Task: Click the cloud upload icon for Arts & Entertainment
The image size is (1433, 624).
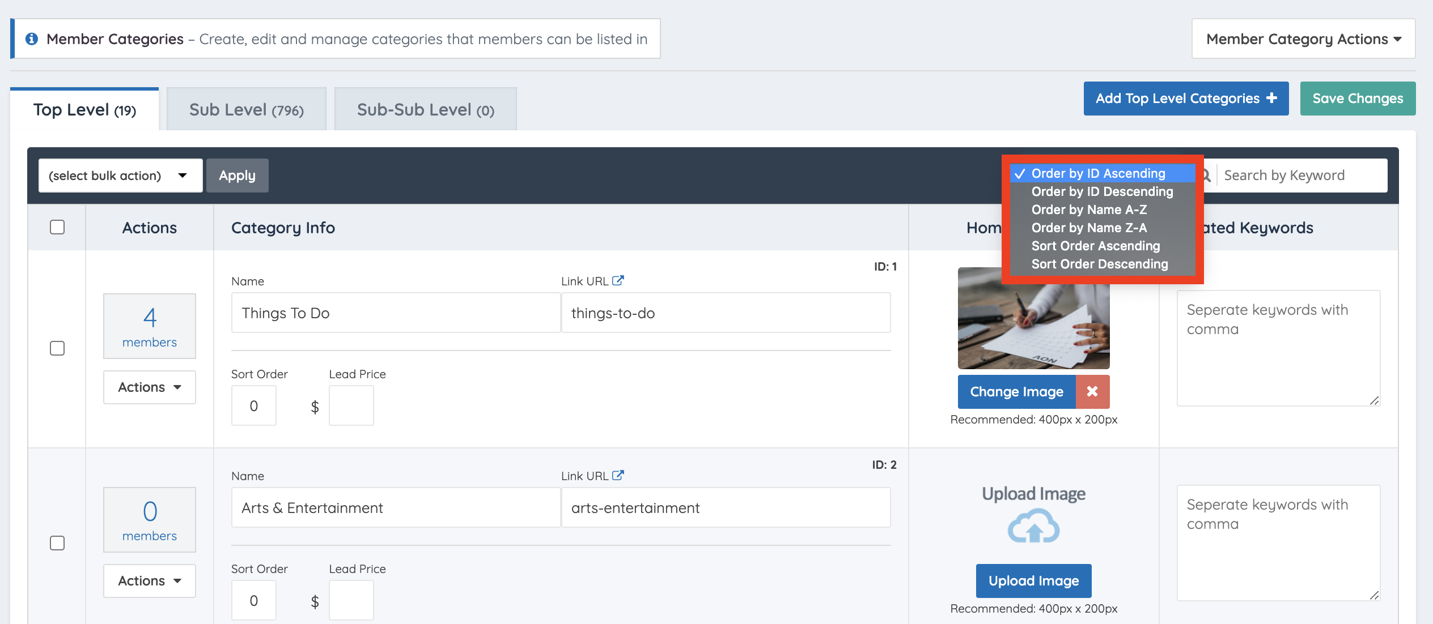Action: (1033, 527)
